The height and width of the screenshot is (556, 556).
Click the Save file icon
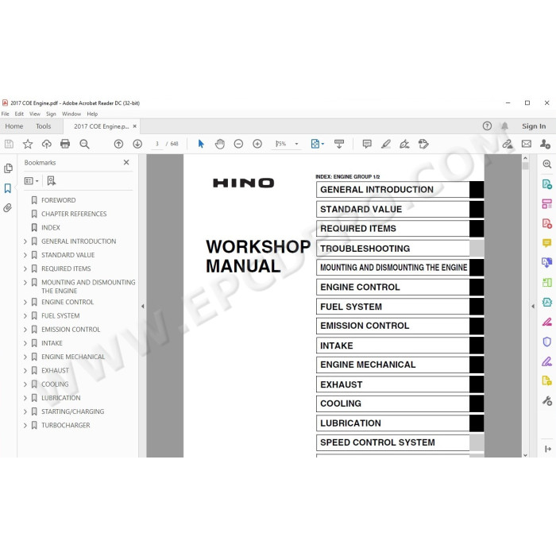click(x=9, y=144)
